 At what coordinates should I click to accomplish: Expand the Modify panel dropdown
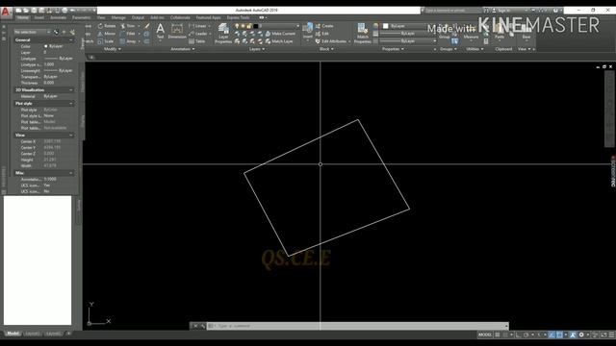(113, 49)
